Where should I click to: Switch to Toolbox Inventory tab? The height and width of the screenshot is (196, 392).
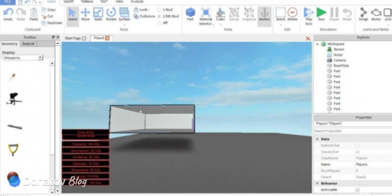click(x=10, y=44)
